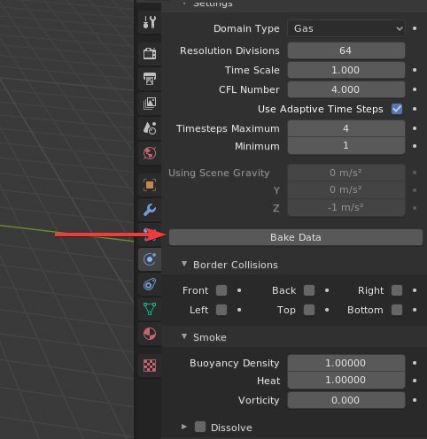Open the Modifier properties wrench tab

coord(150,210)
